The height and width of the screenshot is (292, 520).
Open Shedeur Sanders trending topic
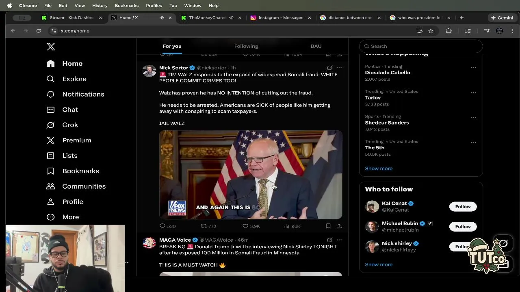pyautogui.click(x=387, y=122)
